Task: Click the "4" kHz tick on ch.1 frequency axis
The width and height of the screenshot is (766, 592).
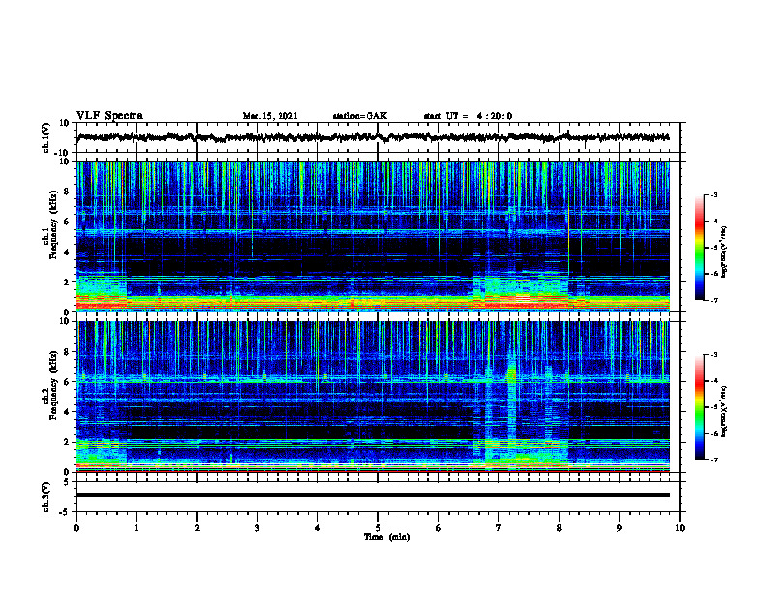Action: 68,252
